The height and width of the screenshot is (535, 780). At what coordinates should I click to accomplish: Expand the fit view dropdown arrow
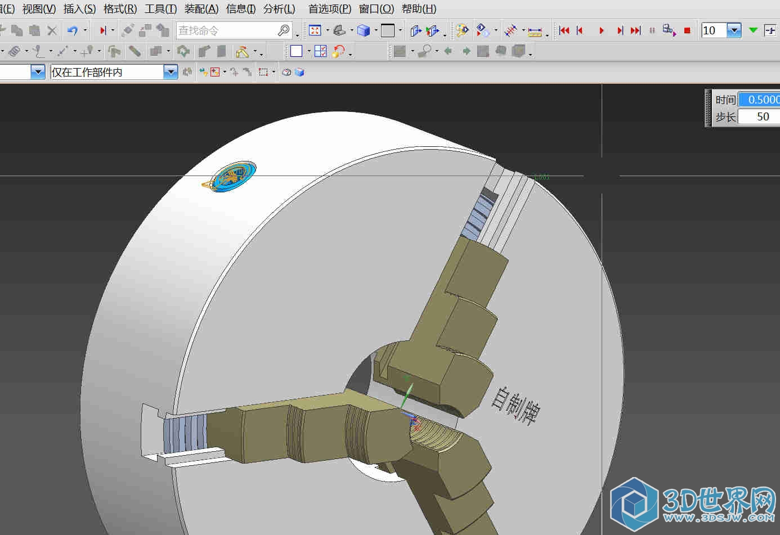pos(328,30)
